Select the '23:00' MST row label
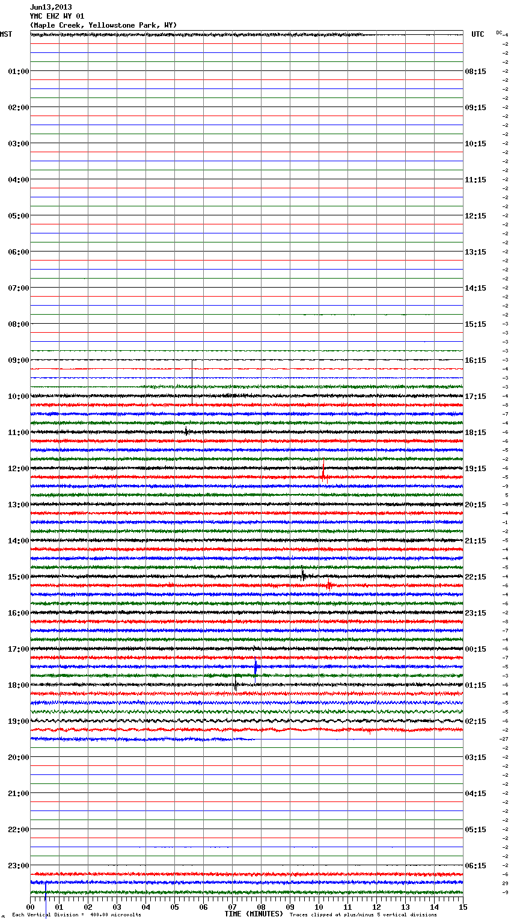Viewport: 511px width, 923px height. click(x=18, y=866)
